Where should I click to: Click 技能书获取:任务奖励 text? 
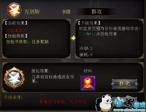tap(27, 42)
